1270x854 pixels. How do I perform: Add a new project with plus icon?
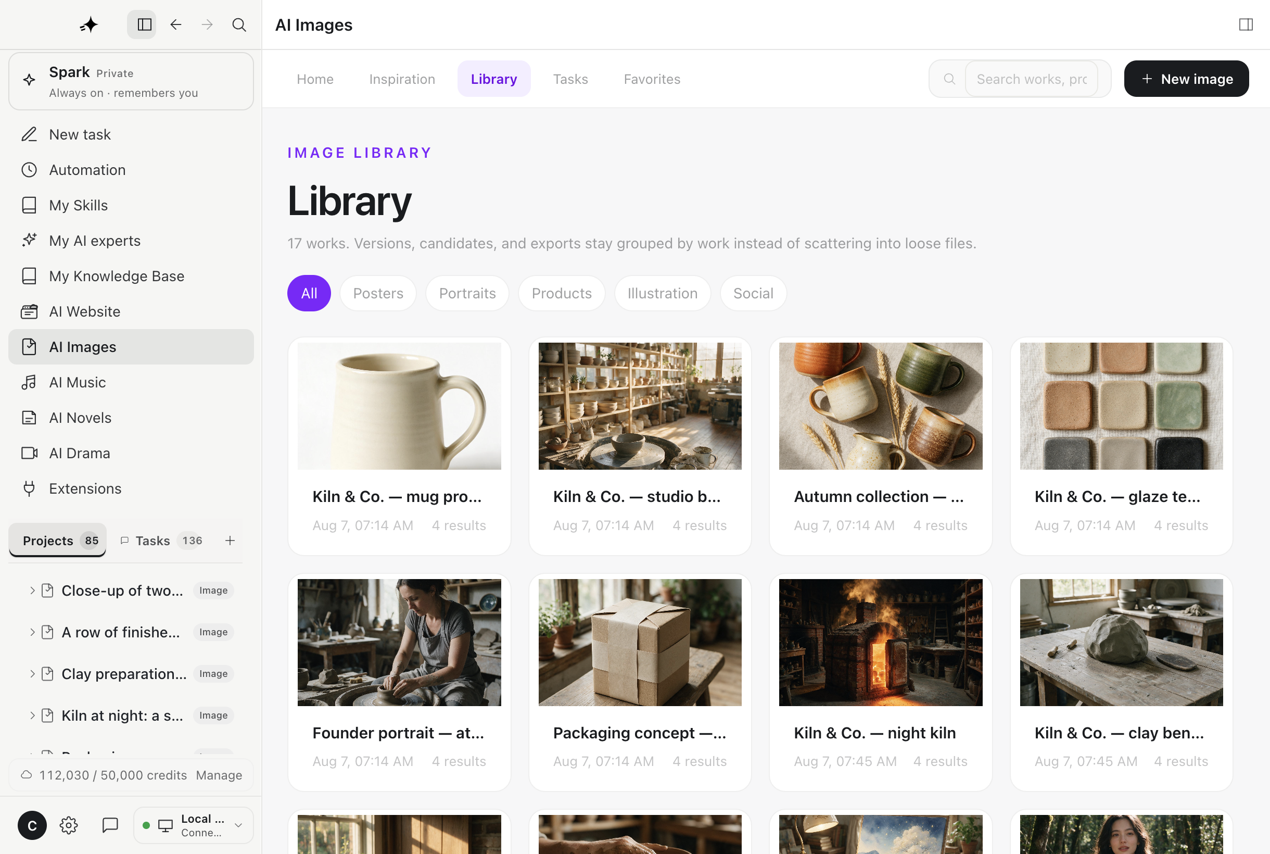point(230,541)
